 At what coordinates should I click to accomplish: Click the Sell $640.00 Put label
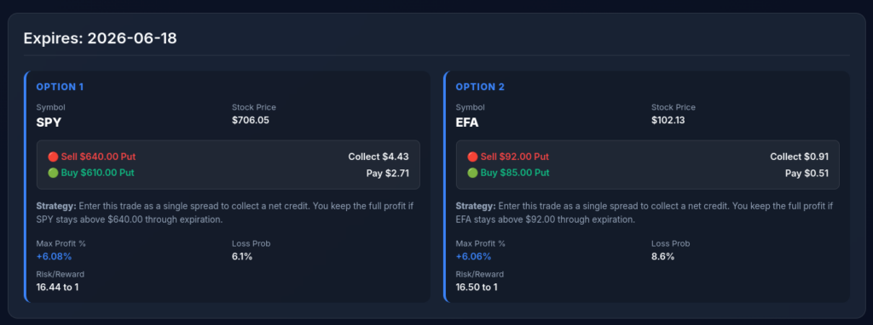pos(99,157)
